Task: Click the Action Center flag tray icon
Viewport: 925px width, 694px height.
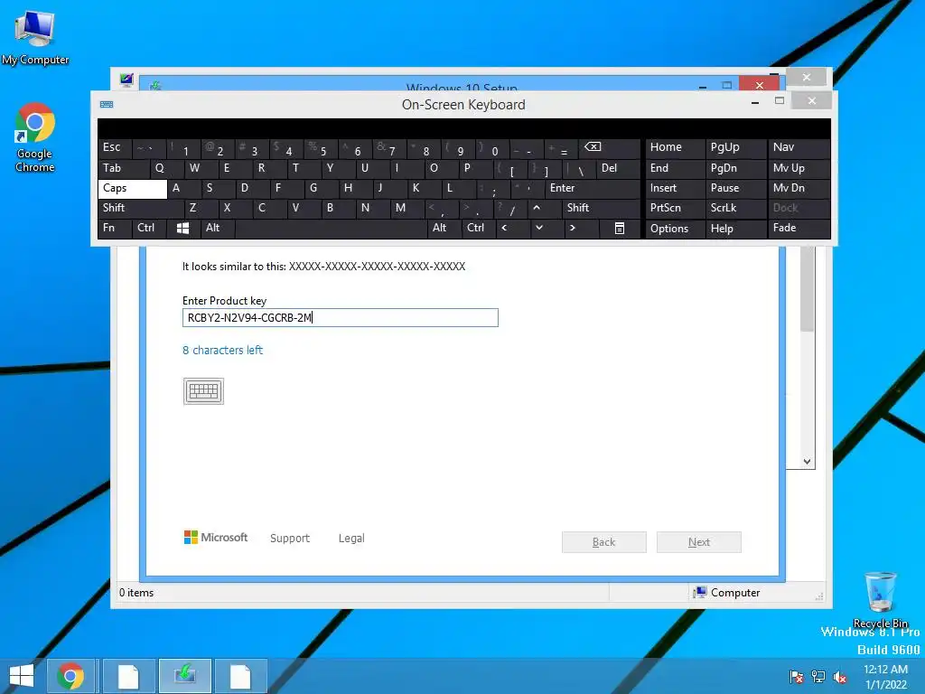Action: (x=797, y=677)
